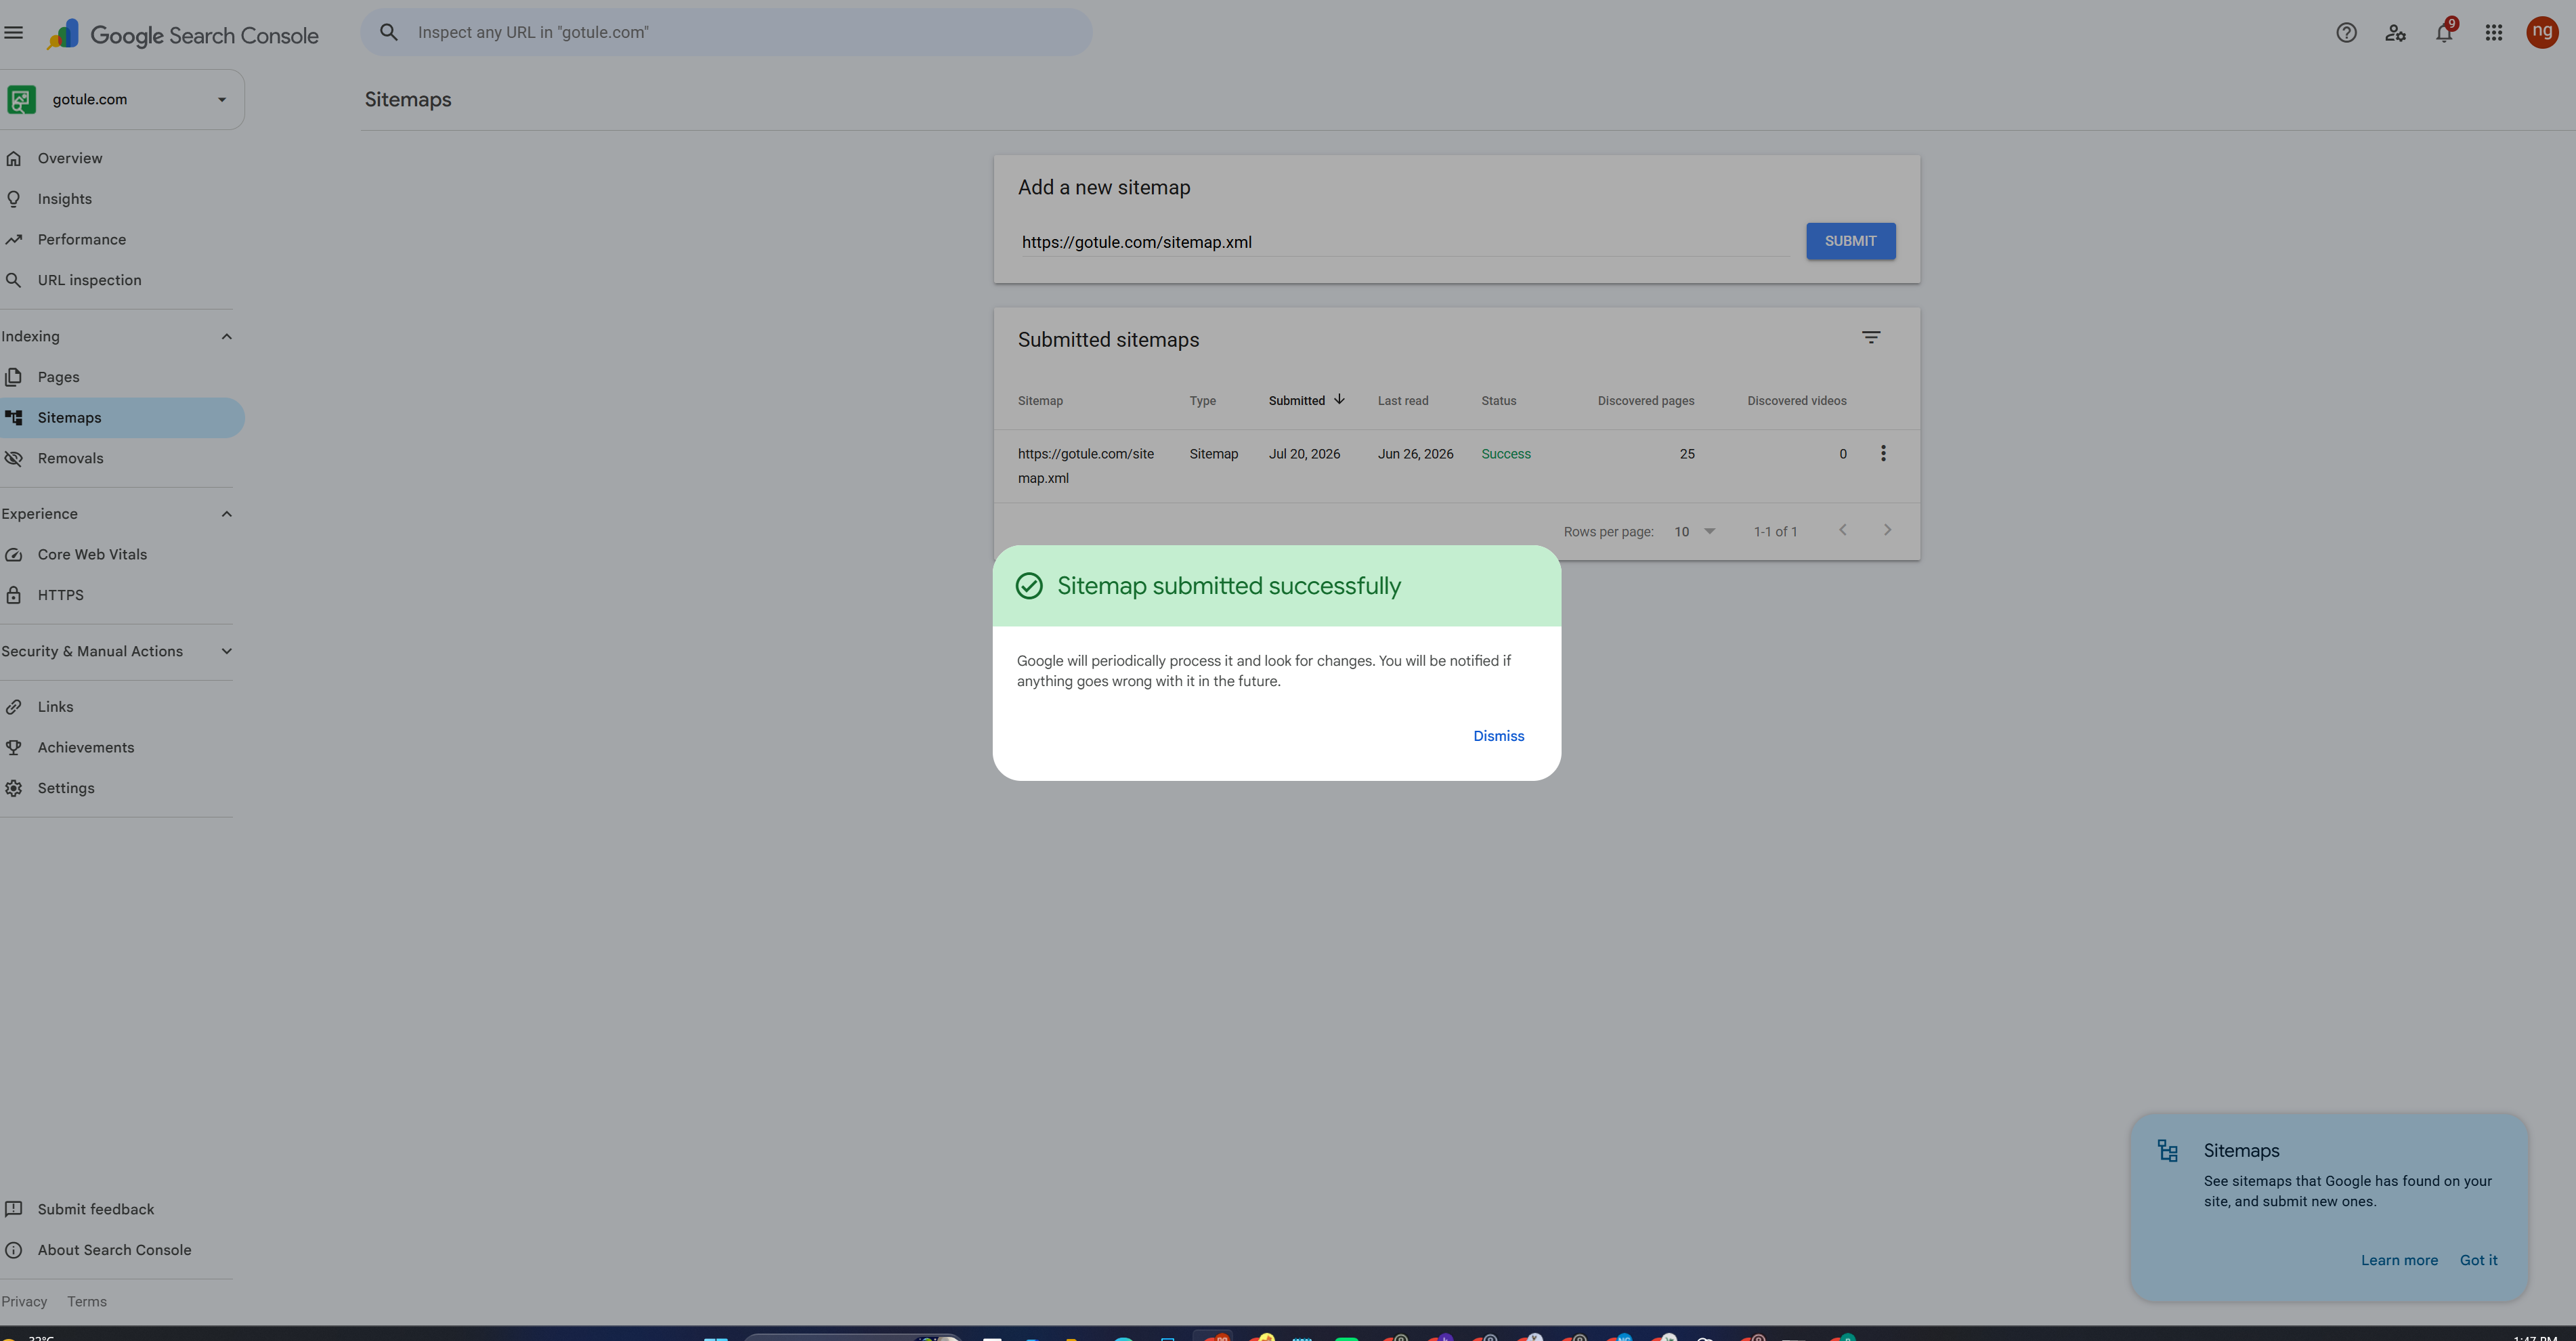This screenshot has width=2576, height=1341.
Task: Click the sort arrow beside Submitted
Action: tap(1339, 399)
